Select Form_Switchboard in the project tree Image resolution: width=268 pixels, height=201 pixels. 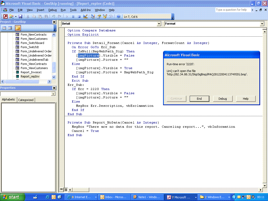pos(32,43)
